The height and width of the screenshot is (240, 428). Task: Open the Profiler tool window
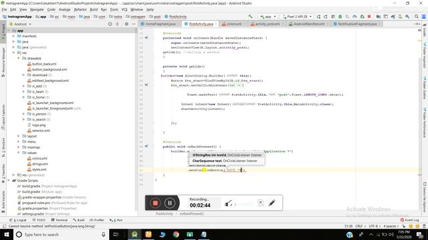96,220
